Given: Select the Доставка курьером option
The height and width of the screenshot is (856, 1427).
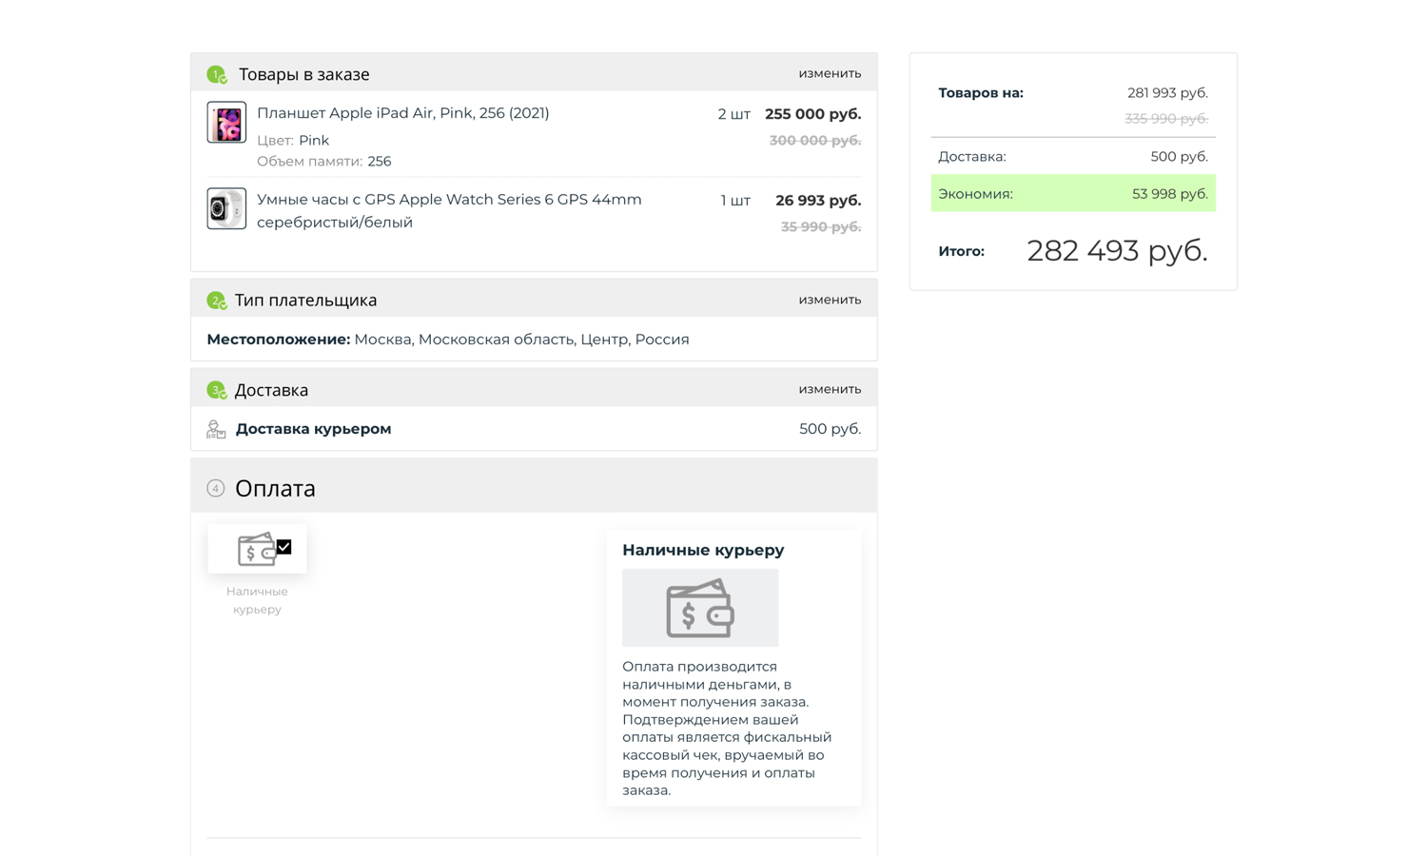Looking at the screenshot, I should click(x=313, y=429).
